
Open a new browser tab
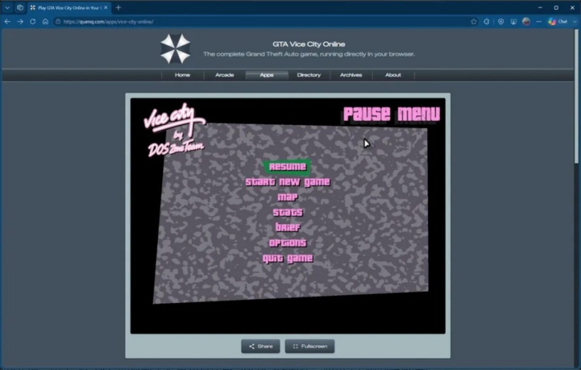118,7
